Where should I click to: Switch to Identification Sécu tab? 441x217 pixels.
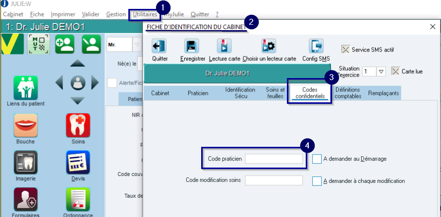tap(240, 93)
